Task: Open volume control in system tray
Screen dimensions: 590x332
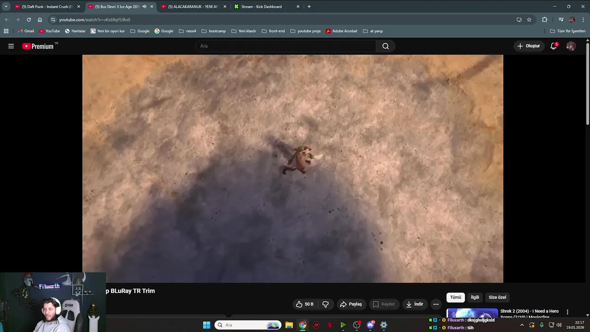Action: click(x=559, y=325)
